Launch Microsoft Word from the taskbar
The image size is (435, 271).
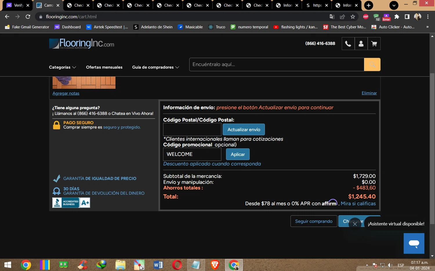point(158,265)
